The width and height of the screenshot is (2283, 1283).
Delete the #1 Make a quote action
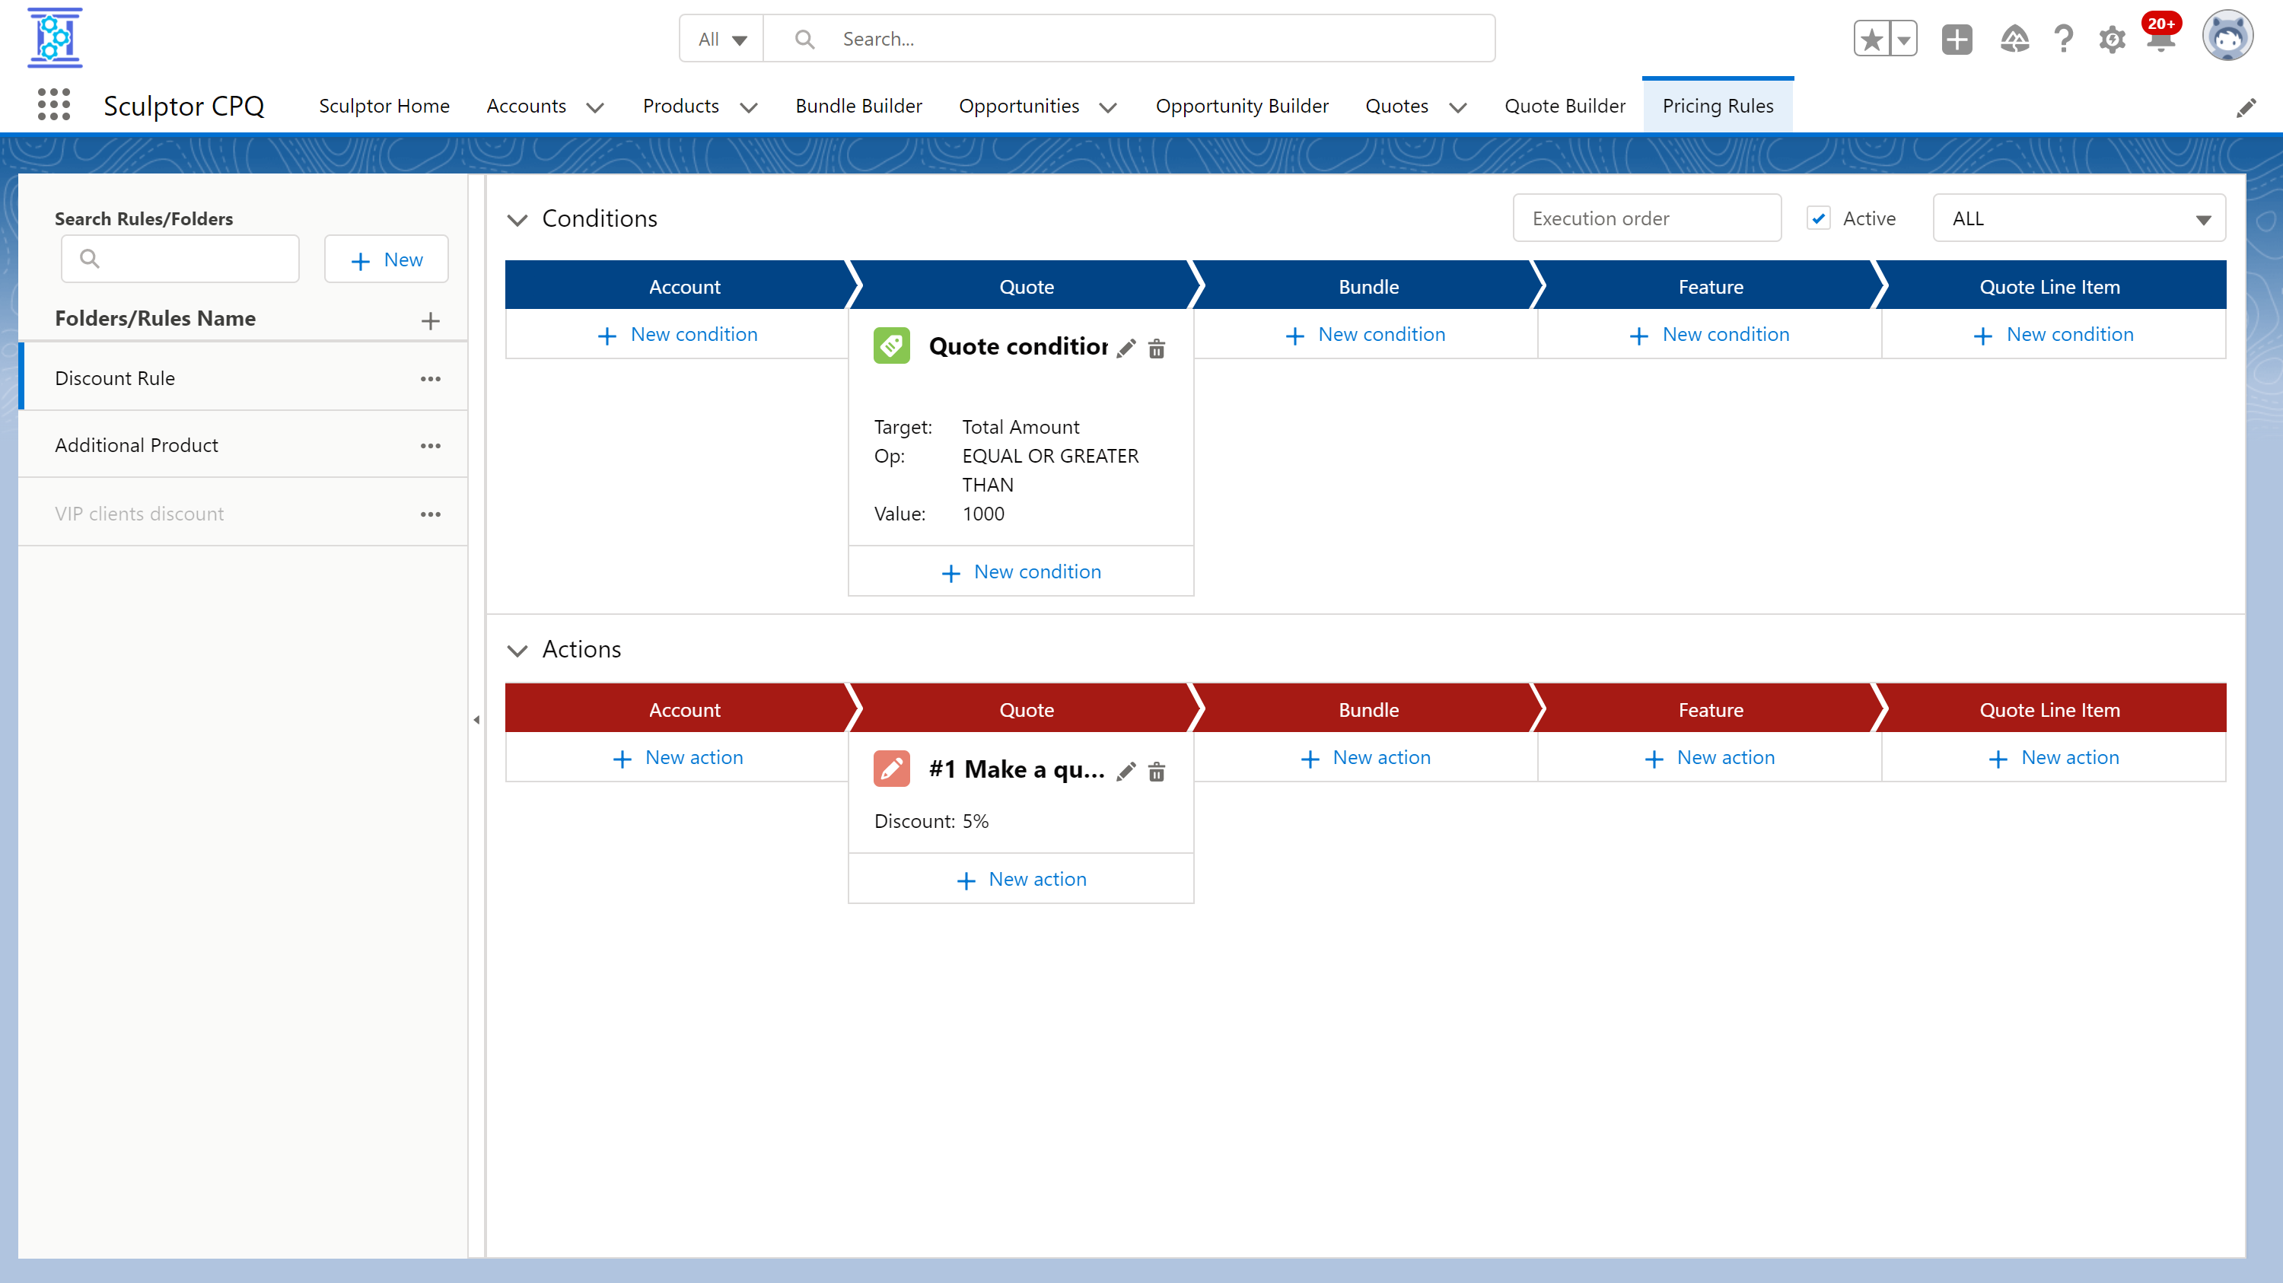point(1157,772)
